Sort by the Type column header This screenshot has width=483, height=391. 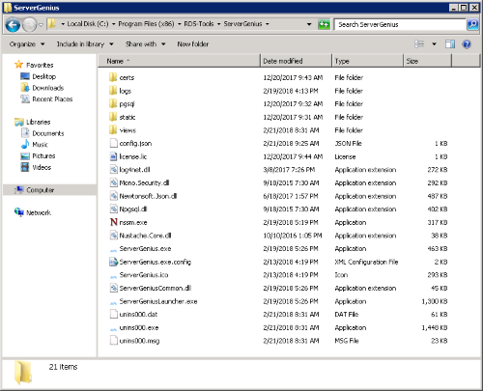coord(367,61)
